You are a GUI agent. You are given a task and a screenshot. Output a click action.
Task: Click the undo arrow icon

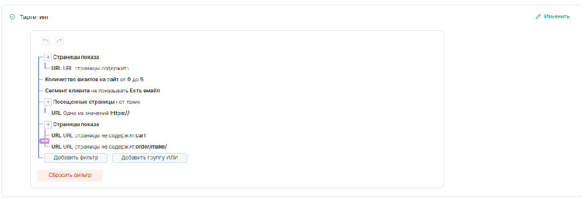(46, 41)
